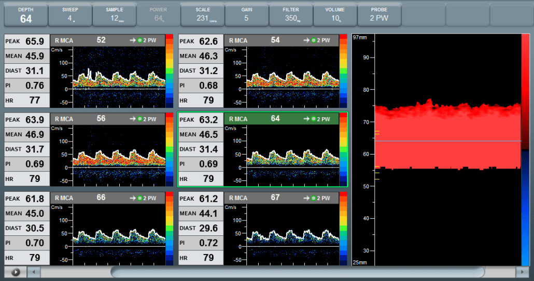Click the green probe indicator in depth 67 panel

pyautogui.click(x=314, y=198)
